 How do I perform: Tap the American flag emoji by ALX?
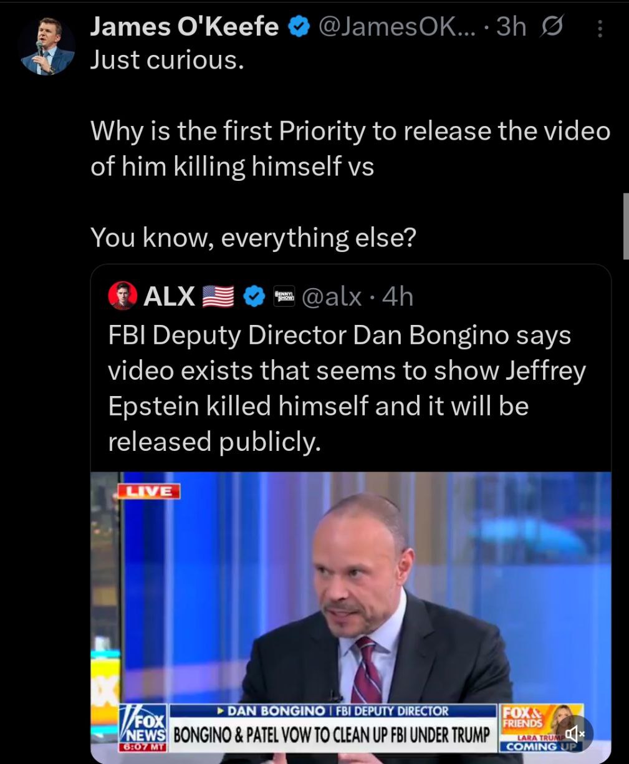coord(218,297)
